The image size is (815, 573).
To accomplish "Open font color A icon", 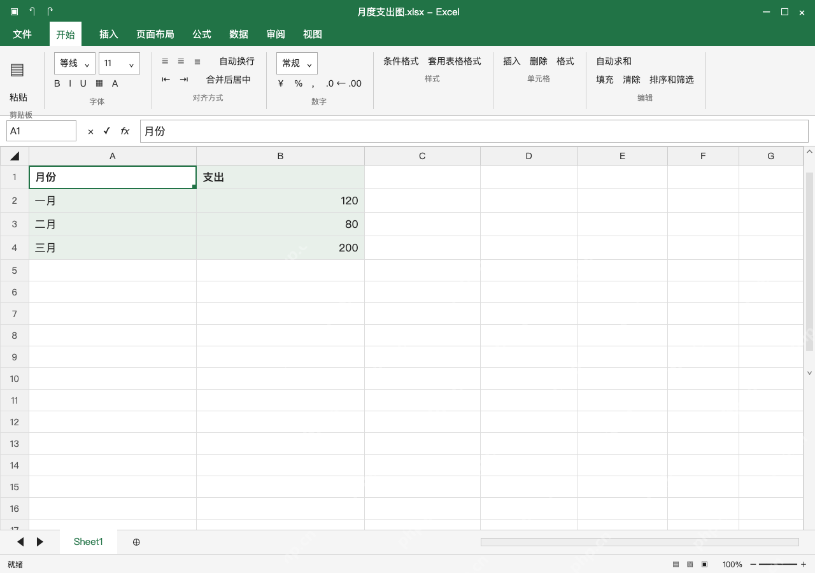I will click(115, 83).
